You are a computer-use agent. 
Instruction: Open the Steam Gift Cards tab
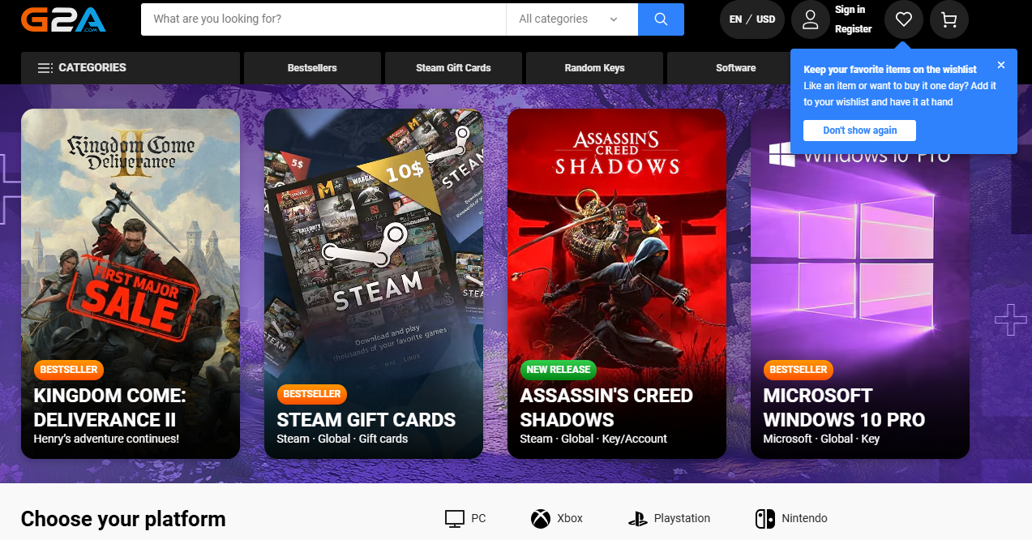pos(453,68)
